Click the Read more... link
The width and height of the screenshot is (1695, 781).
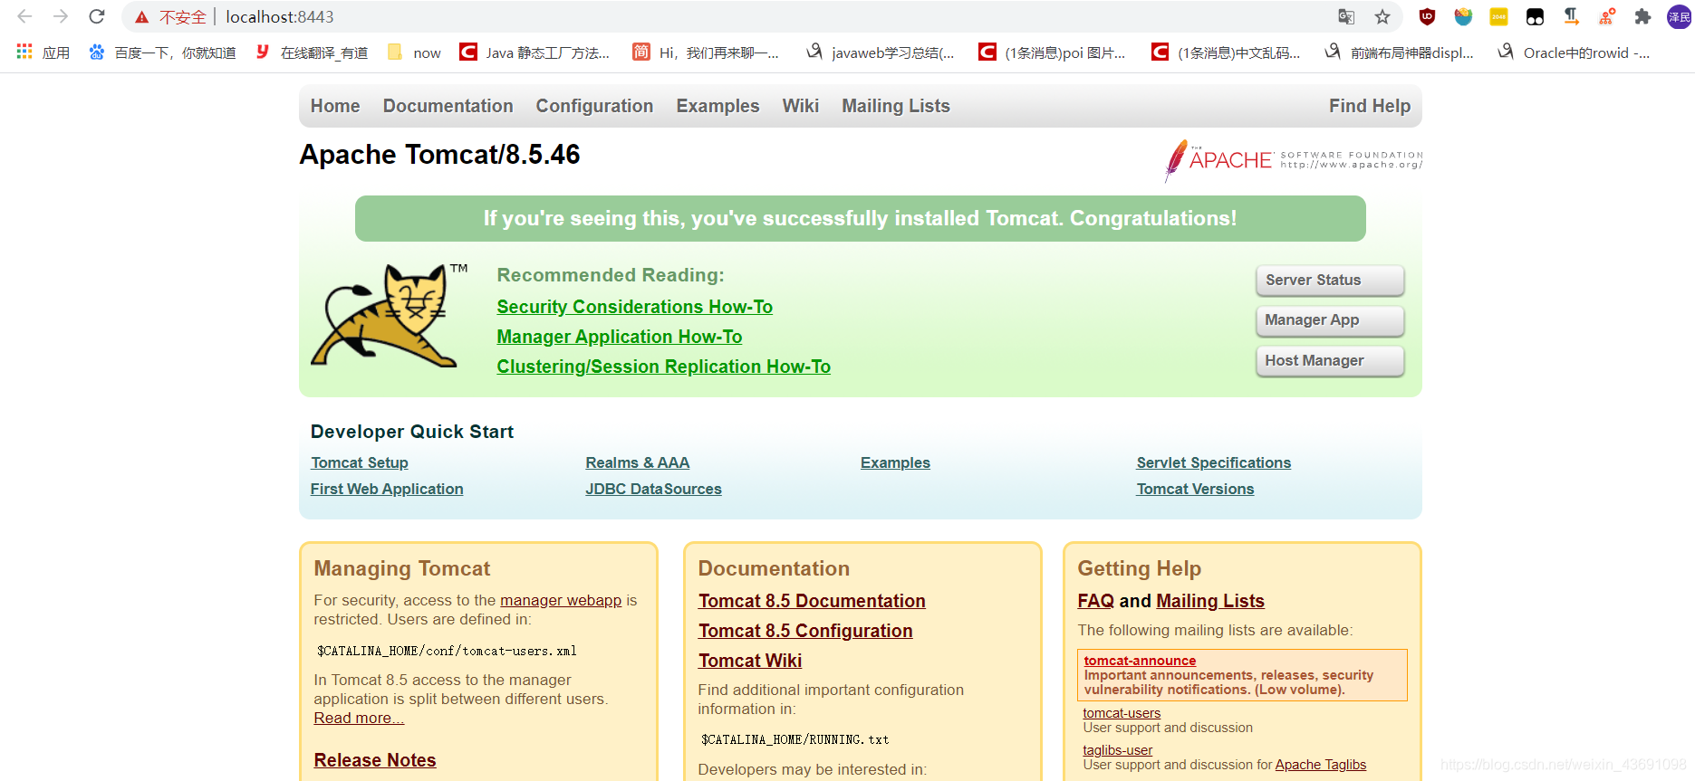pos(359,718)
